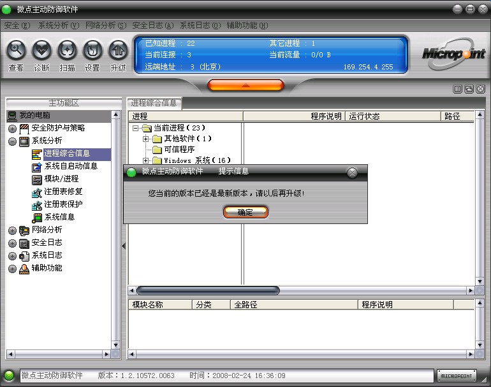Click the 网络分析 monitors icon
Viewport: 491px width, 387px height.
[x=24, y=230]
